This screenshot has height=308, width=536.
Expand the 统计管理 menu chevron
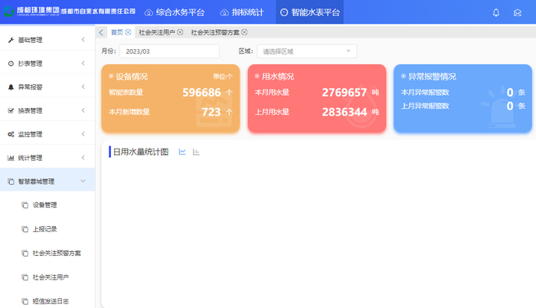(x=83, y=157)
